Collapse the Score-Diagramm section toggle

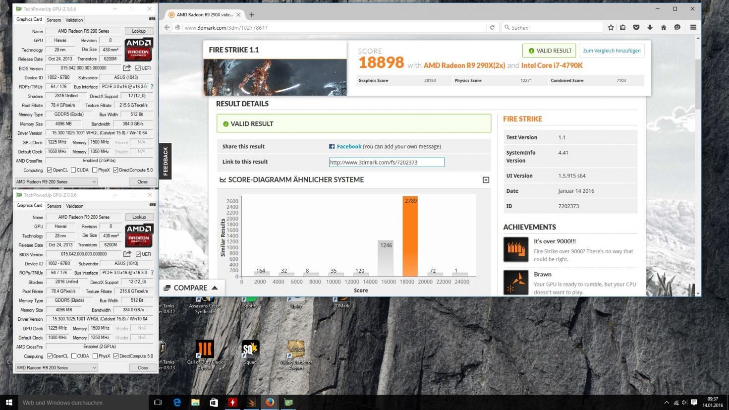coord(486,180)
